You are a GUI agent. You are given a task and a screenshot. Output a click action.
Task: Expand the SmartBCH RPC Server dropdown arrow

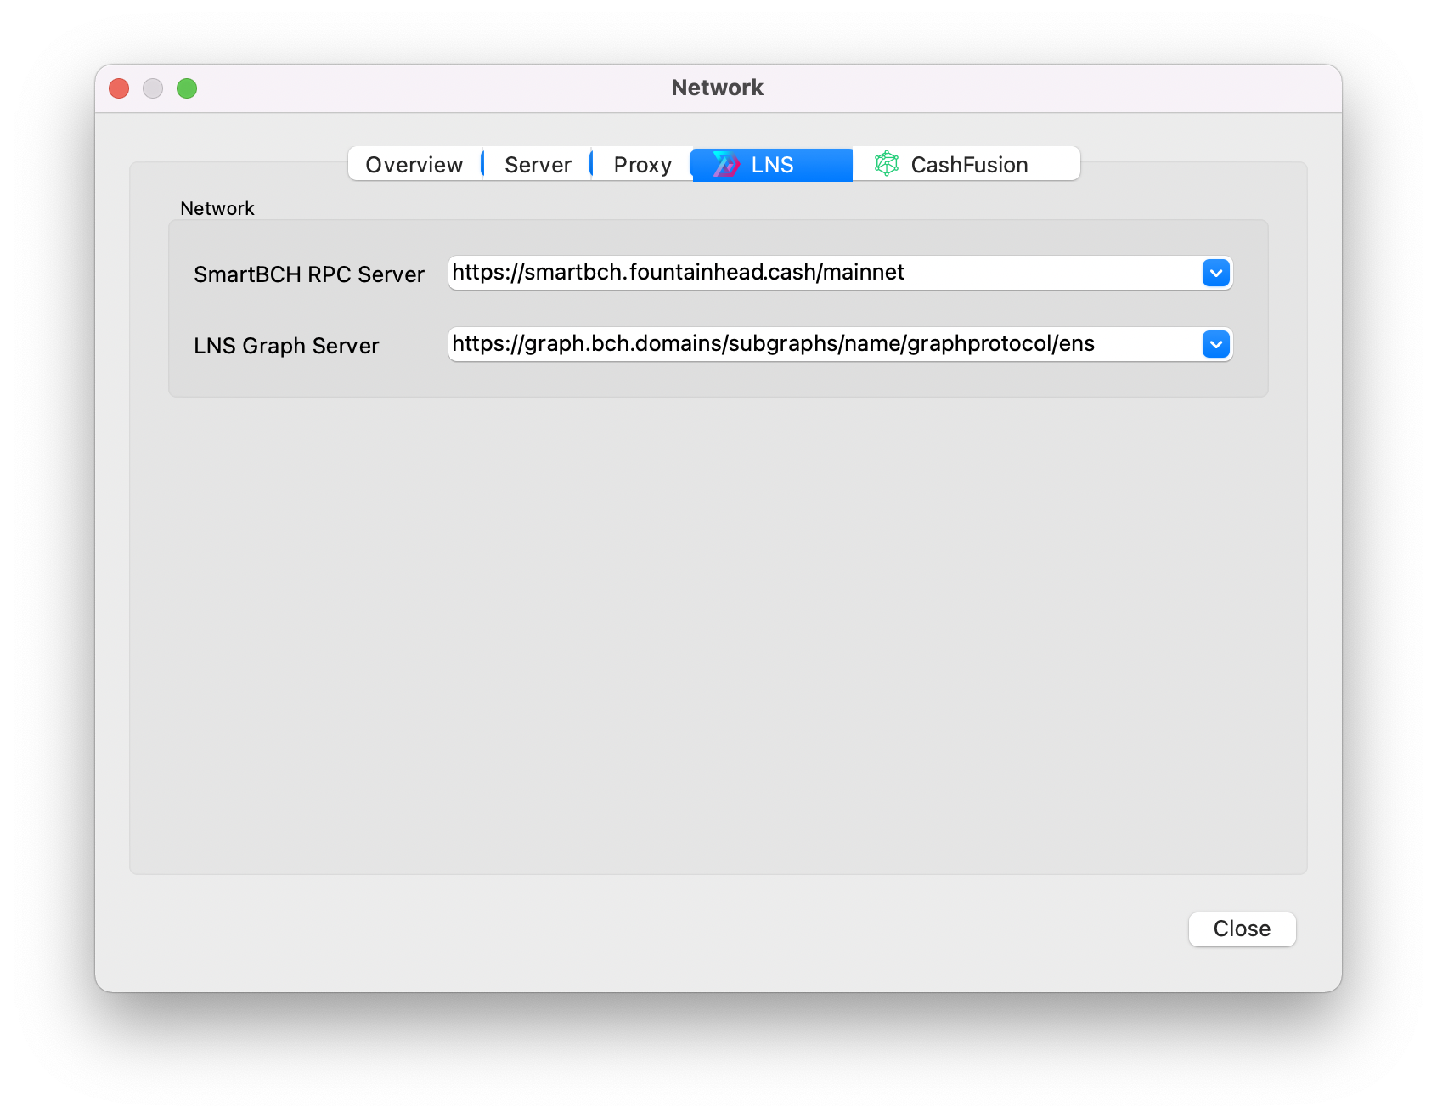[x=1216, y=273]
